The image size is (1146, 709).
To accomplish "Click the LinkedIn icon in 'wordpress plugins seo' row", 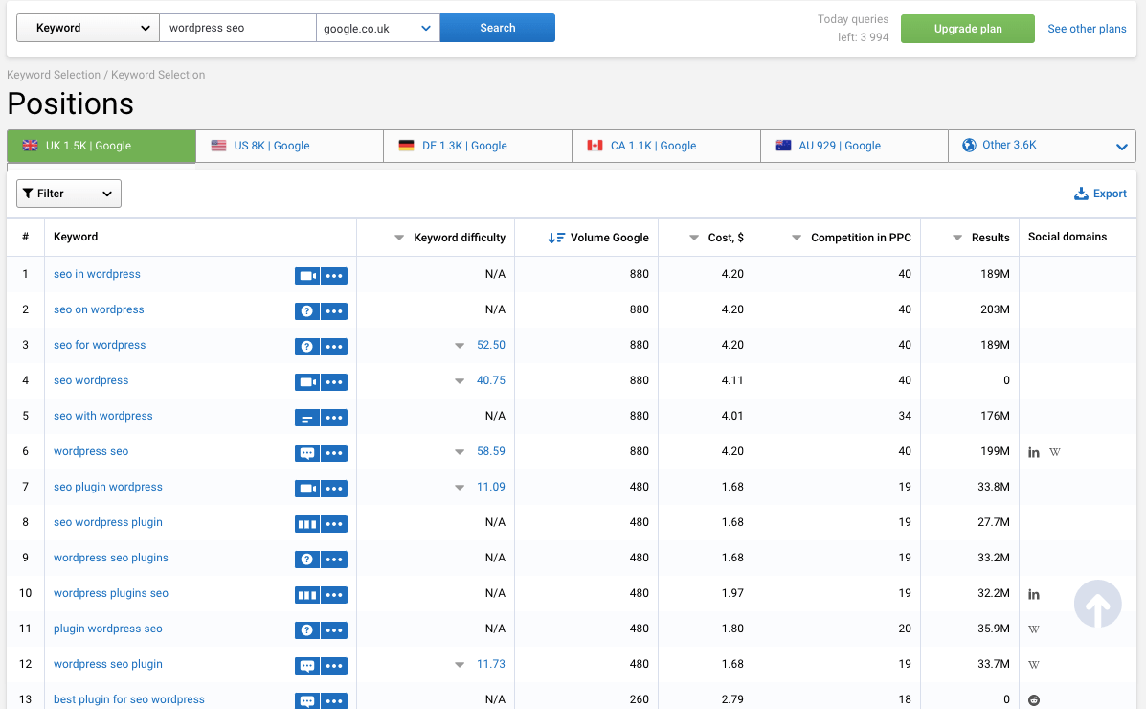I will click(1033, 594).
